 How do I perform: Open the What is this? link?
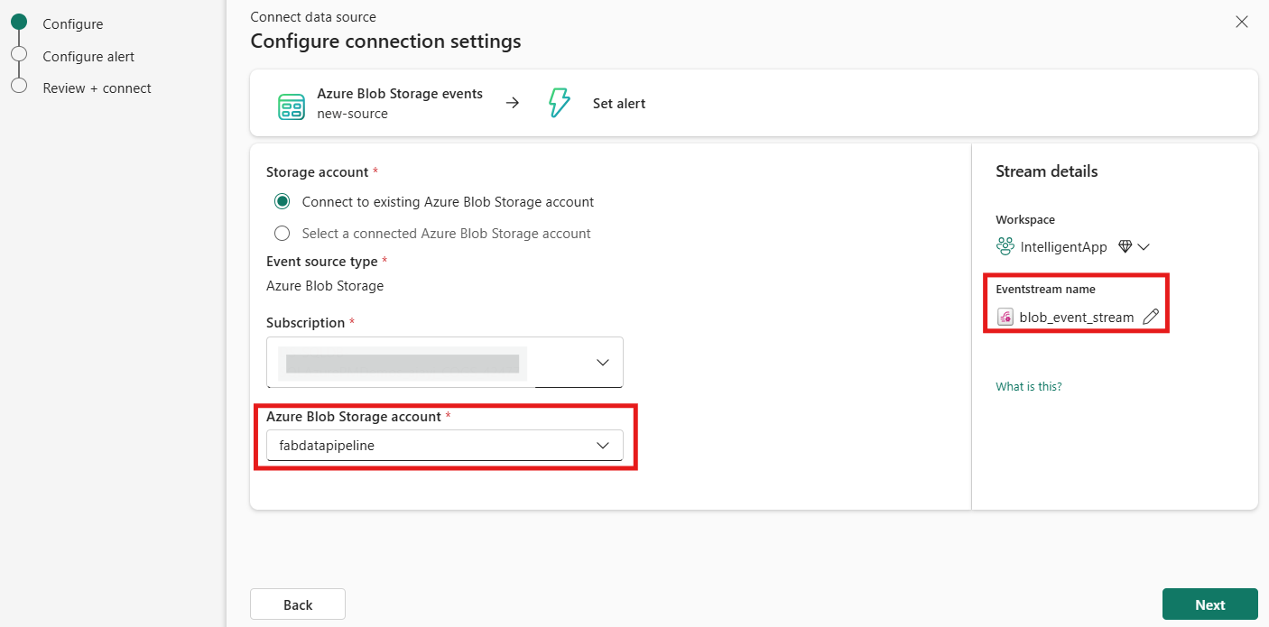1029,386
